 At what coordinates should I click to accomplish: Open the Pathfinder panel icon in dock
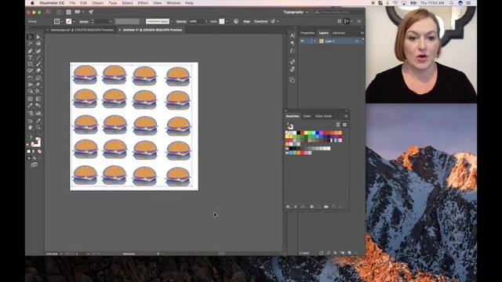293,80
